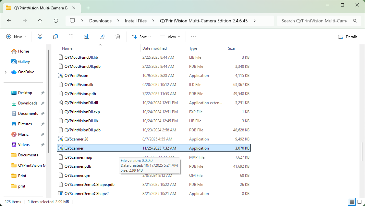Switch to details list view in status bar
This screenshot has width=365, height=206.
[351, 202]
